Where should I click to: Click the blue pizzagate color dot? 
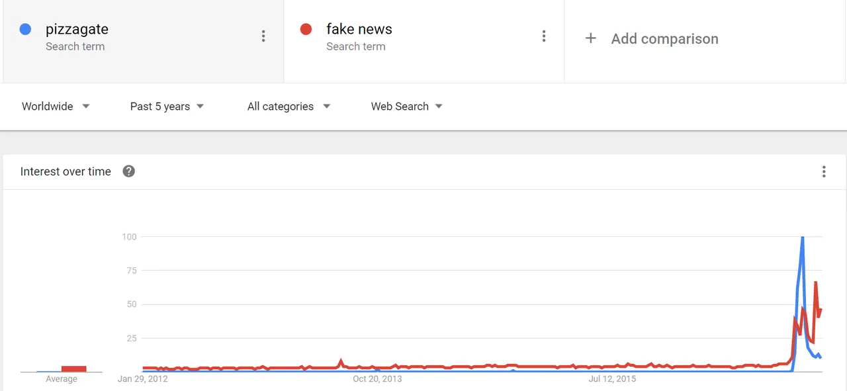click(x=25, y=29)
